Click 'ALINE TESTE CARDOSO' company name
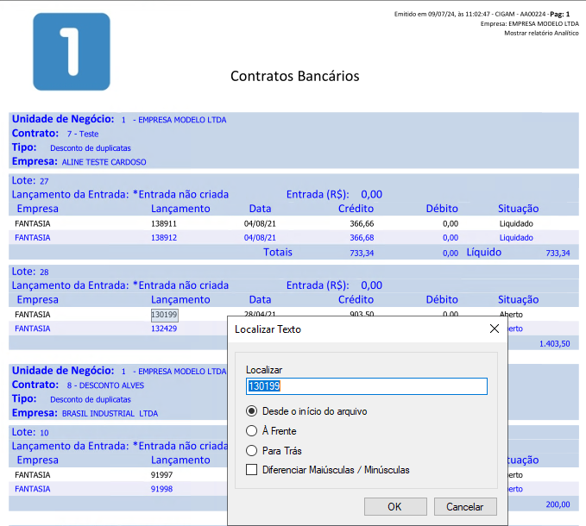 tap(104, 162)
